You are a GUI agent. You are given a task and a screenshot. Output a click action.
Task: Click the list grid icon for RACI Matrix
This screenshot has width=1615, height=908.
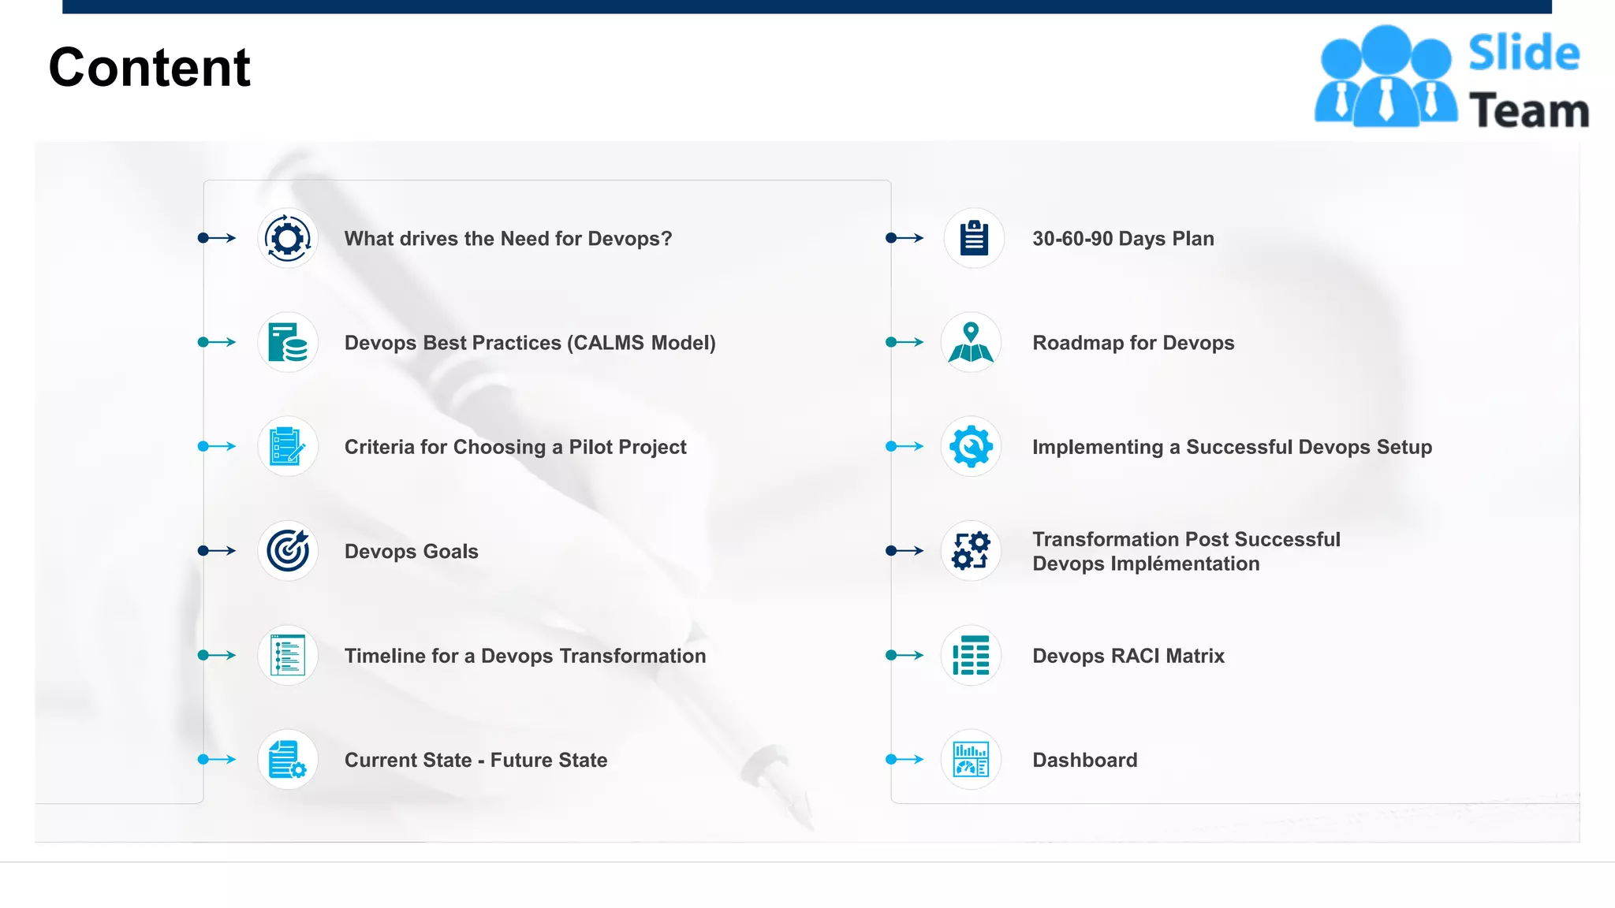(971, 655)
